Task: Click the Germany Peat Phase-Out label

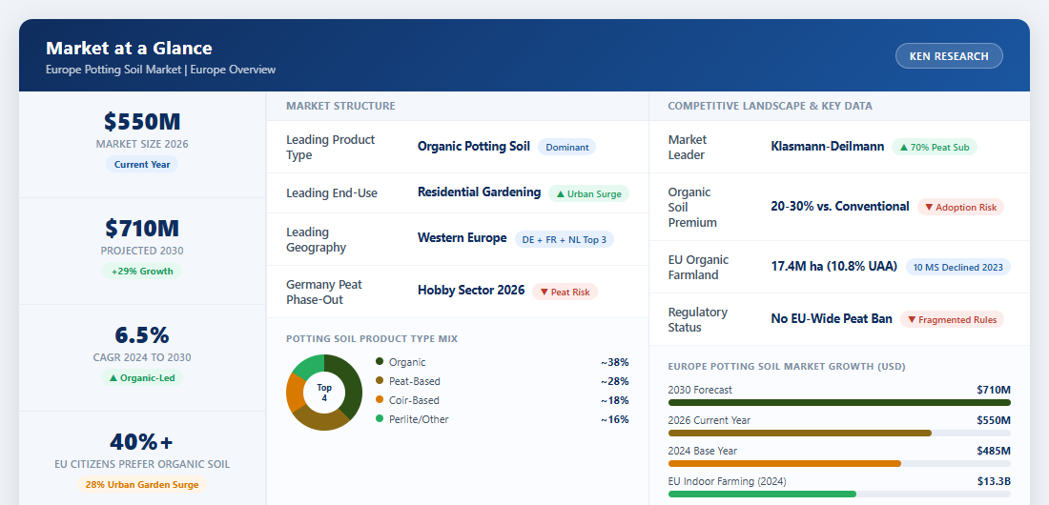Action: [x=324, y=293]
